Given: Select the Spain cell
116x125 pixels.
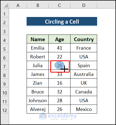Looking at the screenshot, I should coord(84,65).
